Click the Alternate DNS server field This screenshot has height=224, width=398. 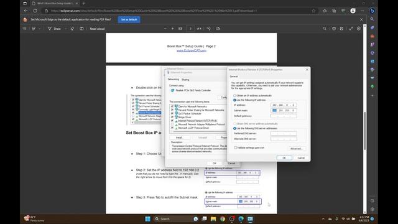coord(284,139)
